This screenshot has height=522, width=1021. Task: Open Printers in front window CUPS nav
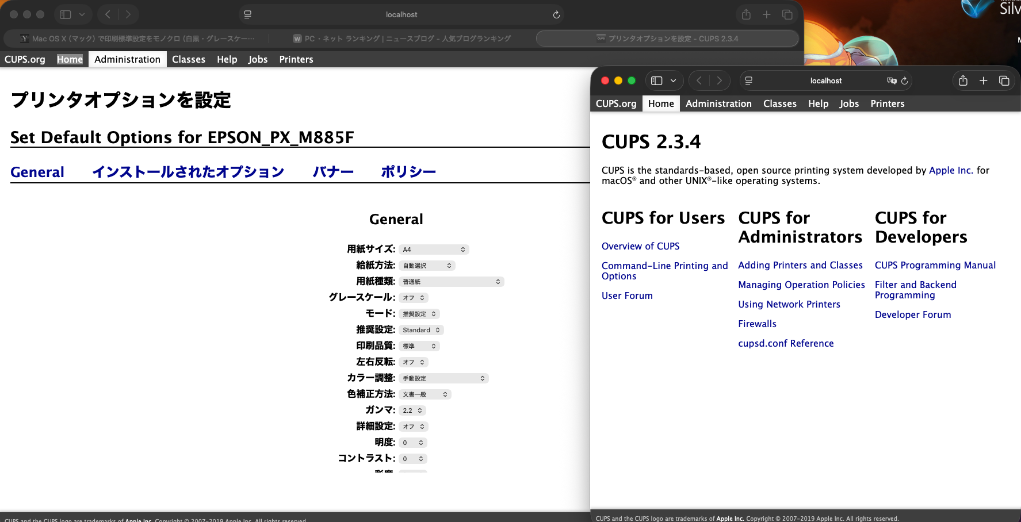pyautogui.click(x=888, y=103)
